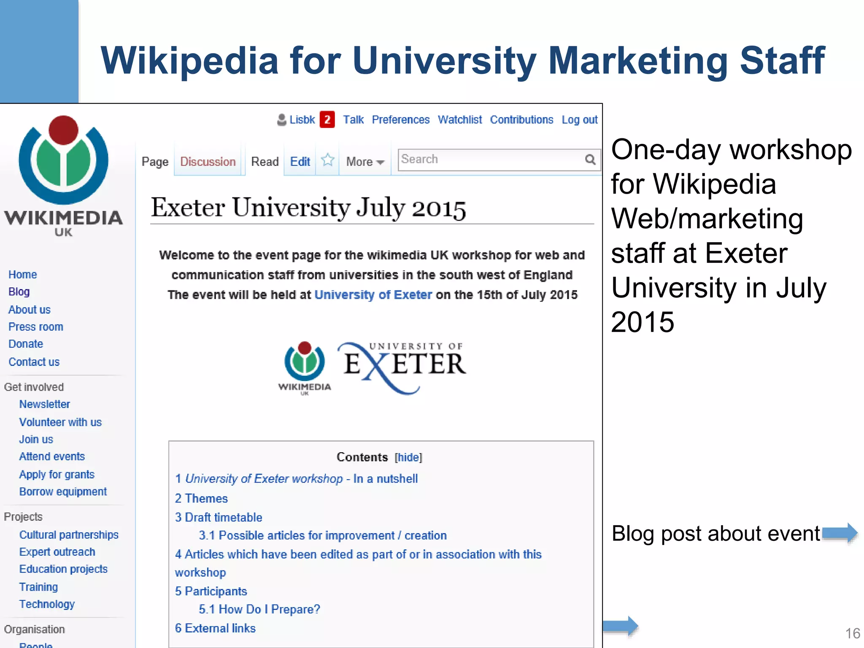This screenshot has height=648, width=864.
Task: Click the Log out link
Action: click(x=579, y=120)
